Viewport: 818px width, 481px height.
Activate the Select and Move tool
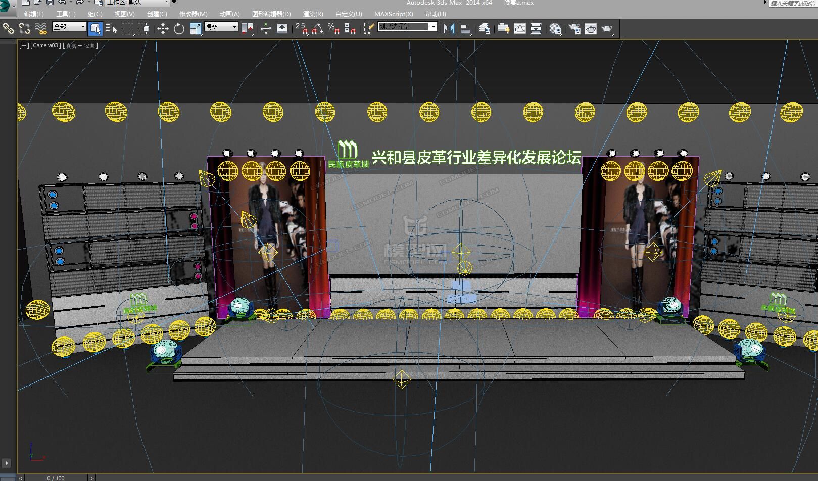(163, 29)
